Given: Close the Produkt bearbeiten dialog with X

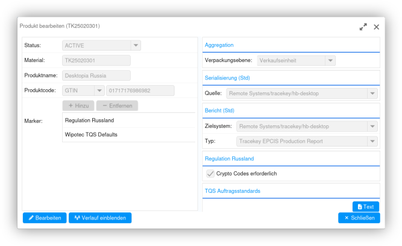Looking at the screenshot, I should click(x=376, y=27).
